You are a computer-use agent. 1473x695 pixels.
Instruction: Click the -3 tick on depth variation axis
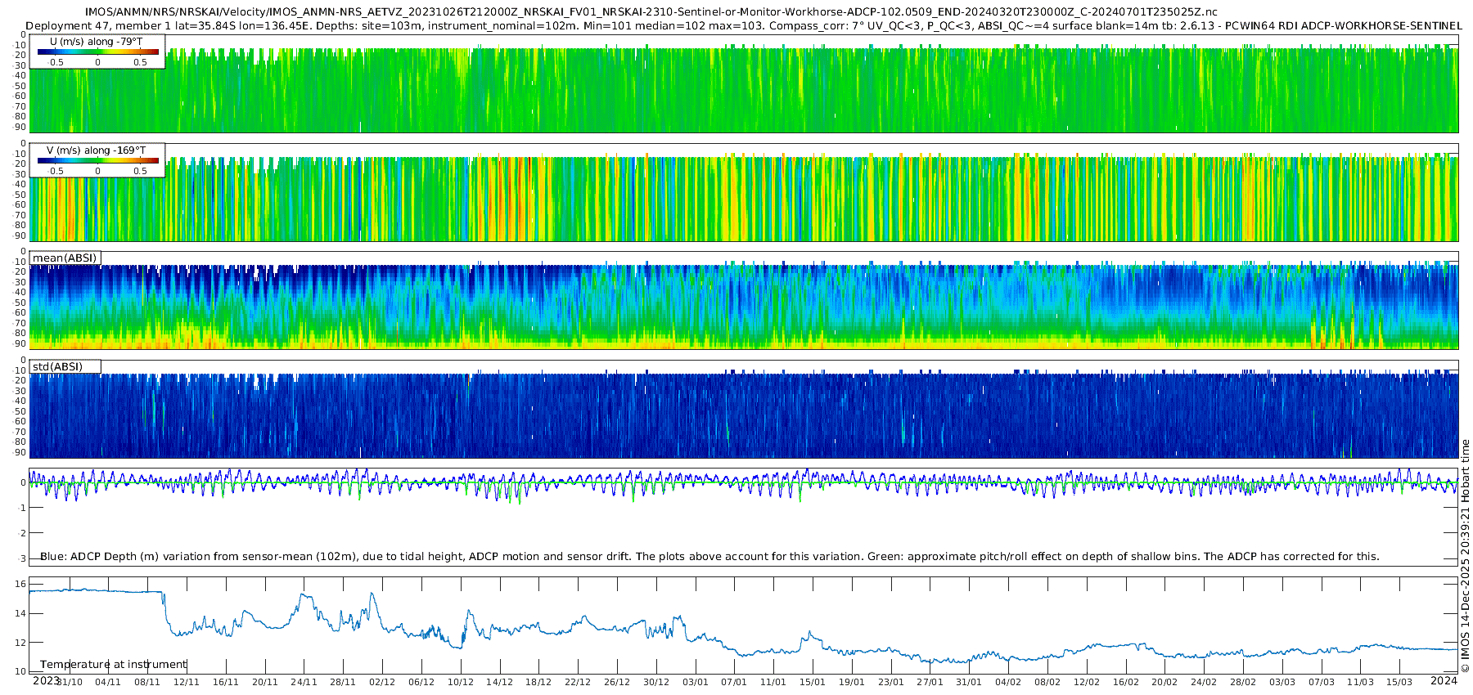tap(22, 559)
